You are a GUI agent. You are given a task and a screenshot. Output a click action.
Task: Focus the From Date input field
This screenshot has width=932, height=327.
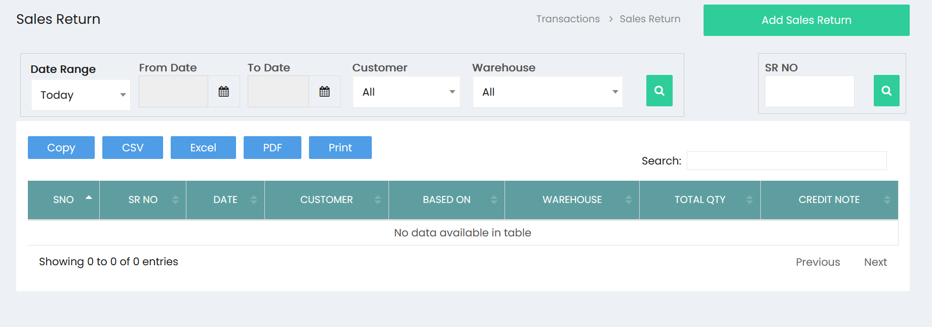(x=173, y=92)
